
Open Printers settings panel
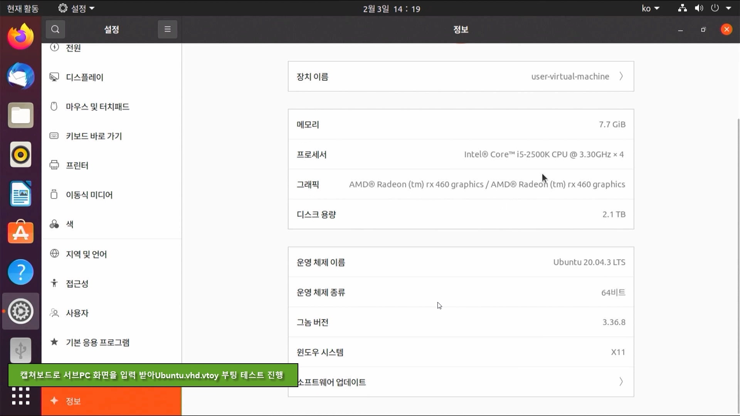tap(77, 166)
